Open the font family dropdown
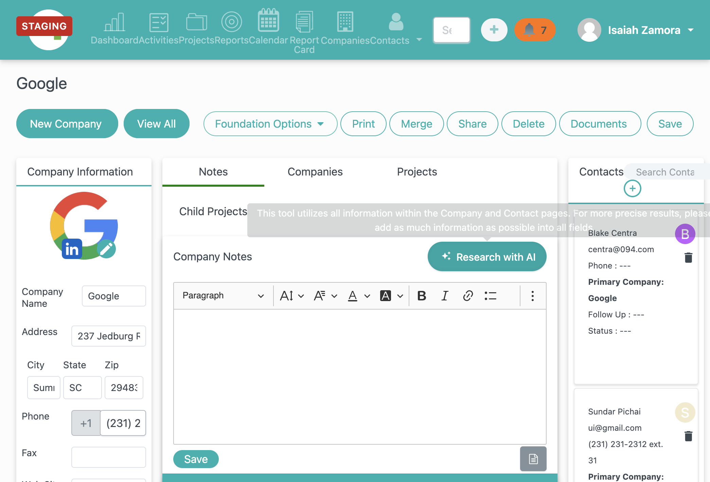This screenshot has width=710, height=482. [325, 296]
